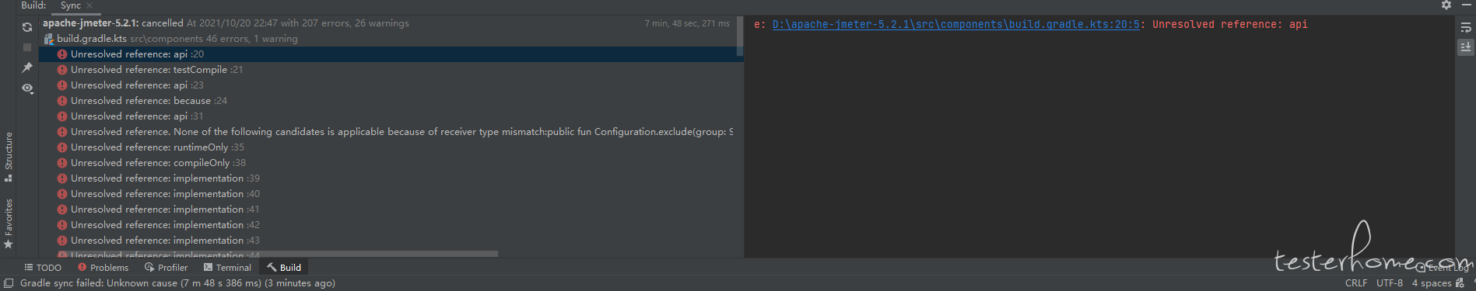Toggle scroll-to-end in the console output

[x=1466, y=47]
